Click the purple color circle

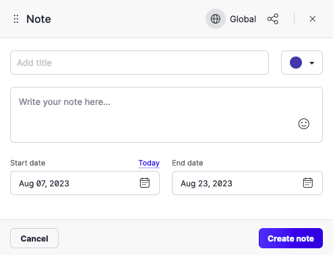pos(296,63)
